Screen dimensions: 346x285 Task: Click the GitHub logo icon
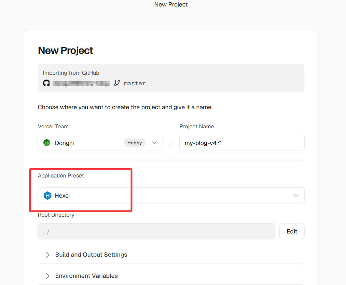tap(46, 83)
